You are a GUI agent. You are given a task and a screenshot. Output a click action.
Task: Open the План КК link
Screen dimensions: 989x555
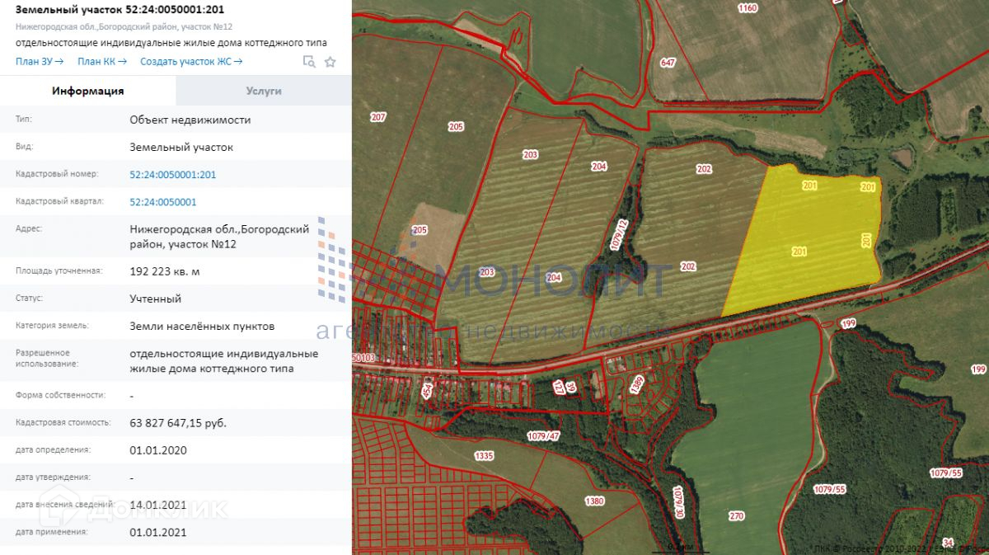tap(102, 61)
